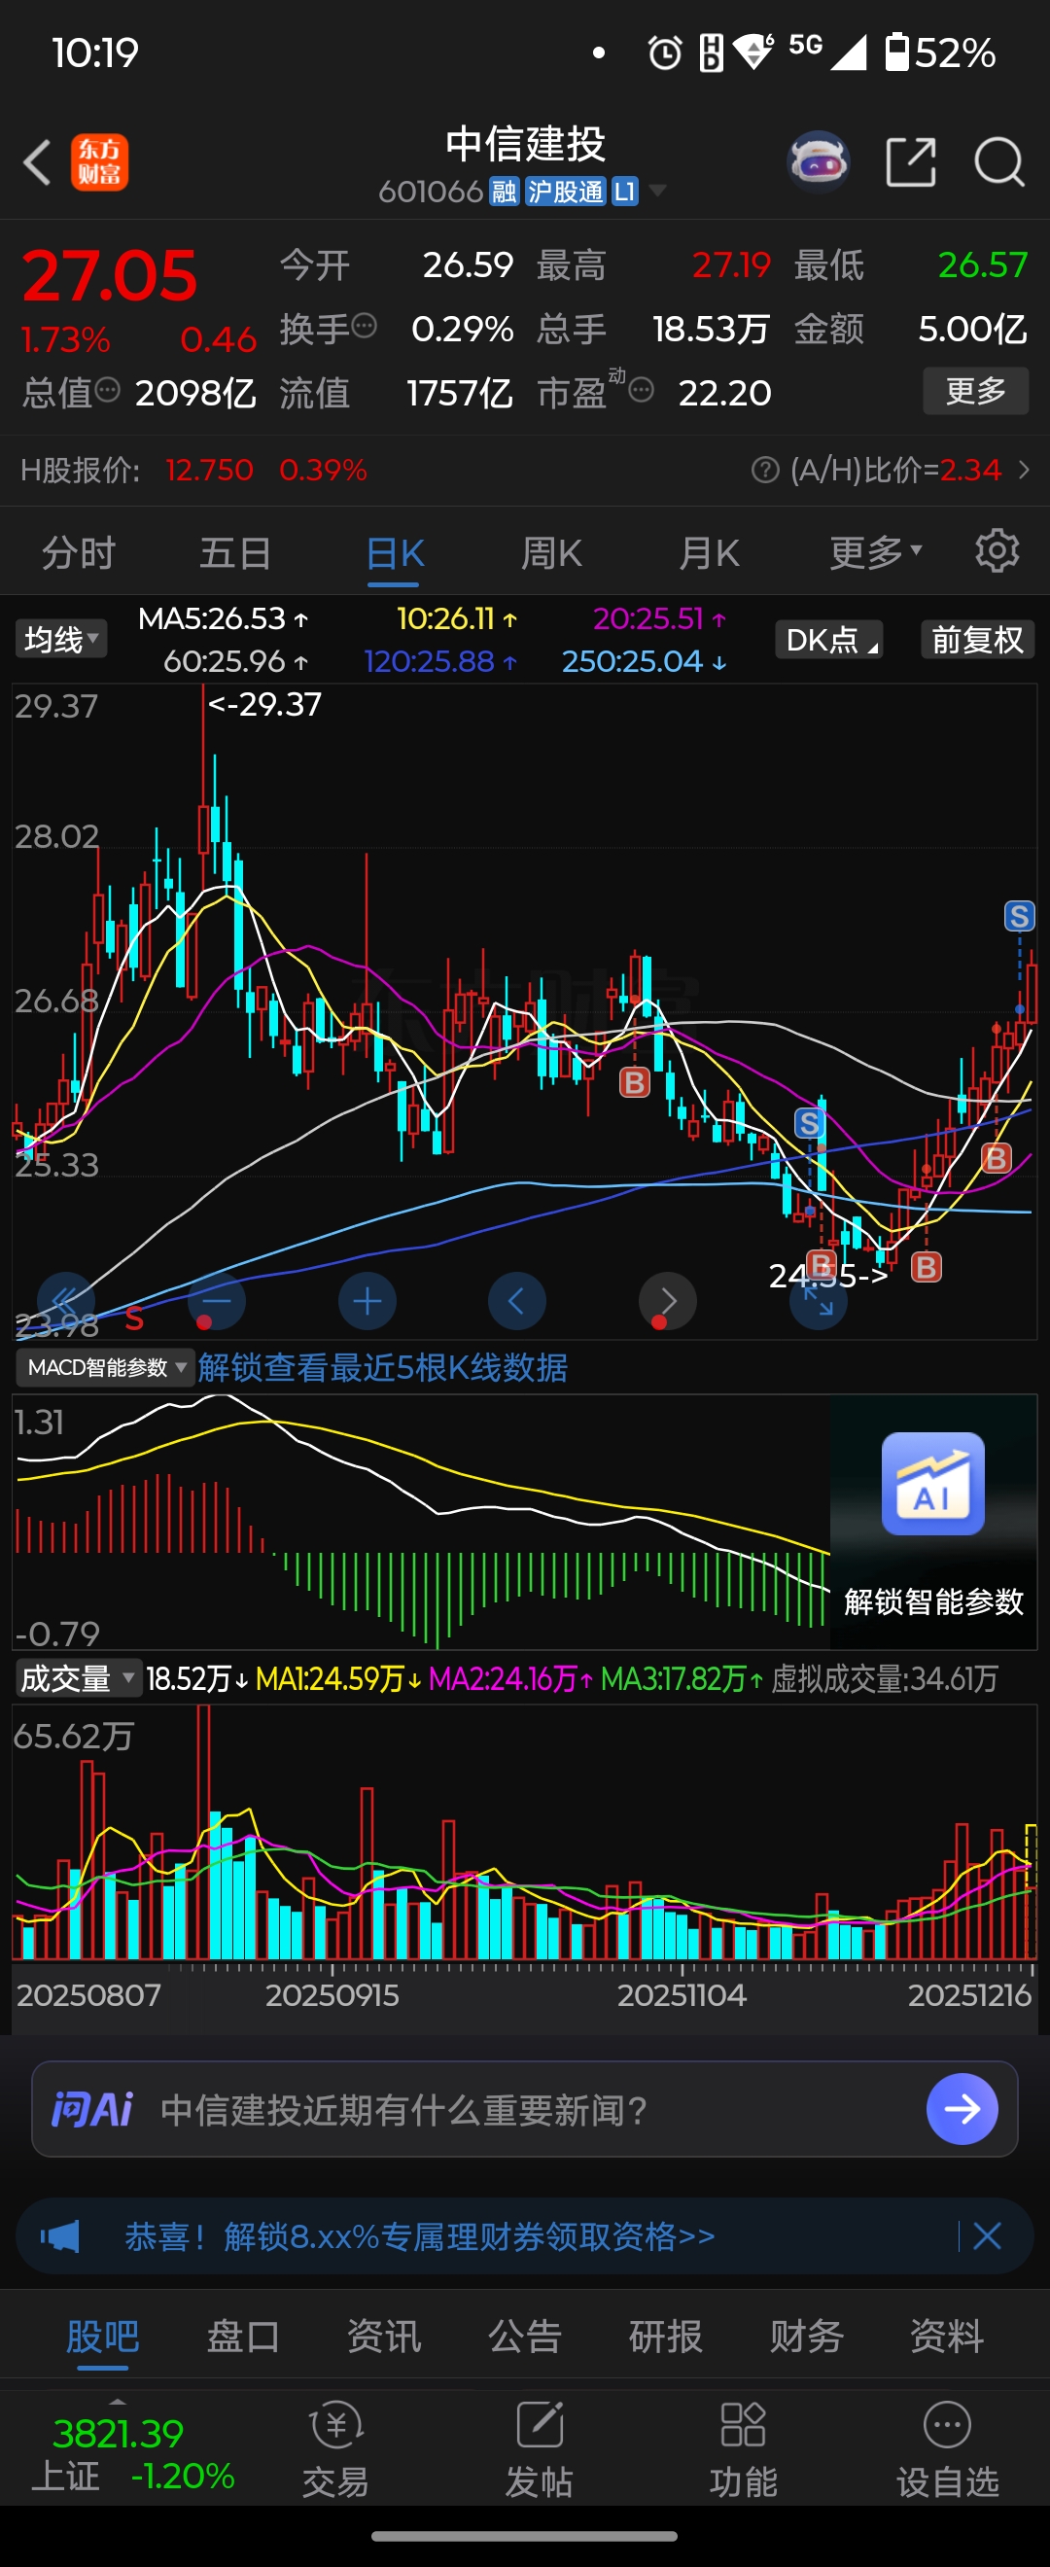Tap the S sell marker at chart top right
Screen dimensions: 1050x2567
coord(1019,916)
